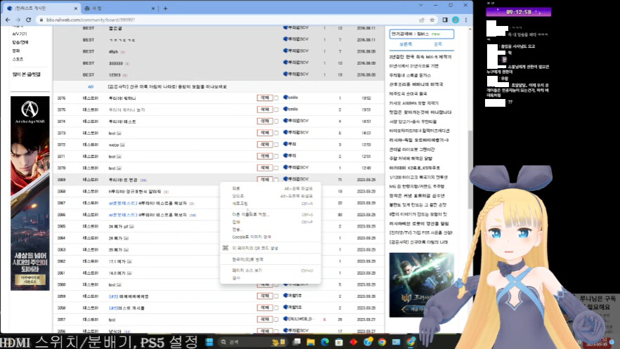Open post titled 'webp' in row 3372
This screenshot has height=349, width=620.
pyautogui.click(x=113, y=145)
